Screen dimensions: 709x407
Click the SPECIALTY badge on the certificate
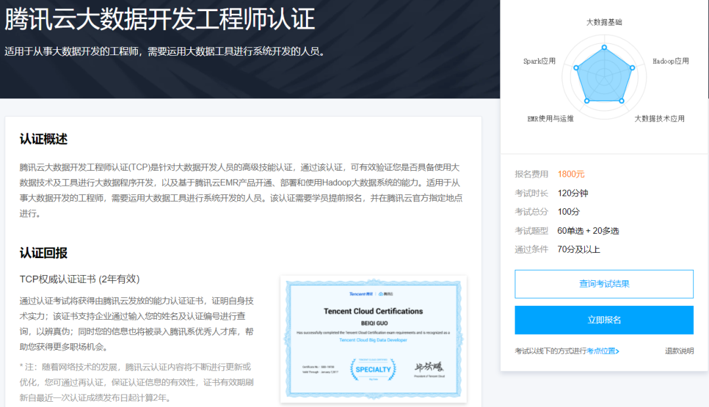tap(373, 369)
